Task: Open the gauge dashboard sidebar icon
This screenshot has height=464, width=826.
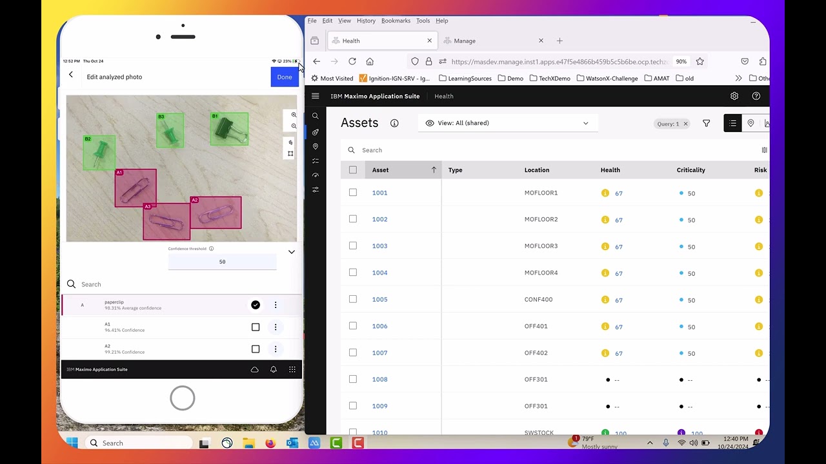Action: pyautogui.click(x=316, y=175)
